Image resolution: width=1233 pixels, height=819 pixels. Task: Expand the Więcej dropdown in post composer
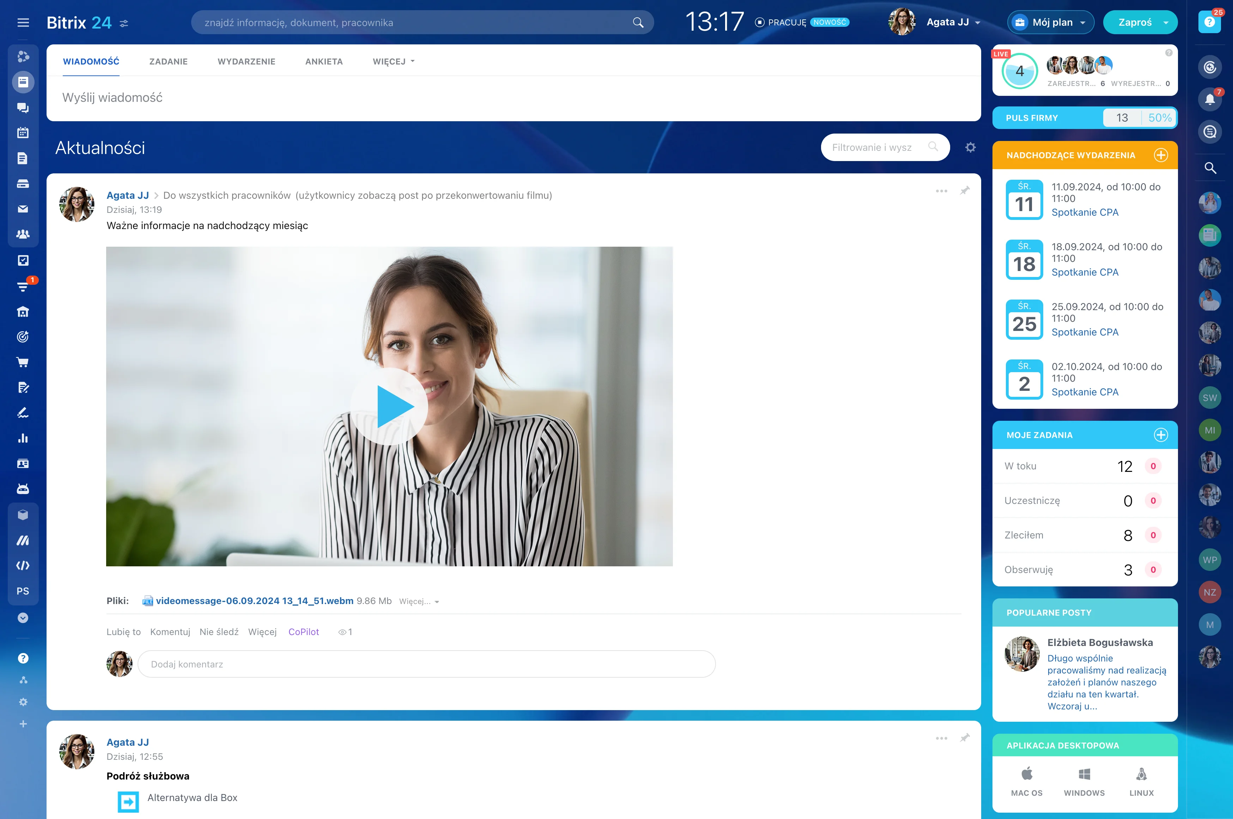393,62
